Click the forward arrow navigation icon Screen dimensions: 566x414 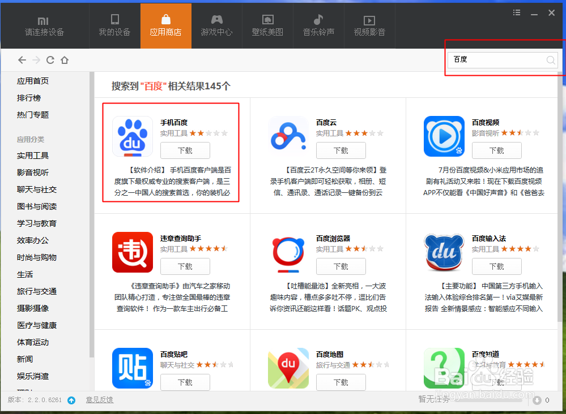(x=36, y=60)
